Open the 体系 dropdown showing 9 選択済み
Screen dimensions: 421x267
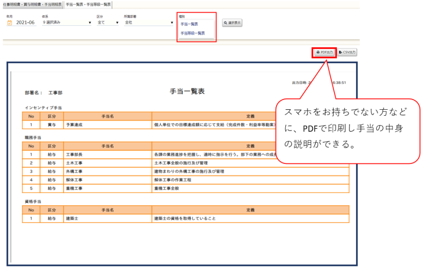pos(66,22)
